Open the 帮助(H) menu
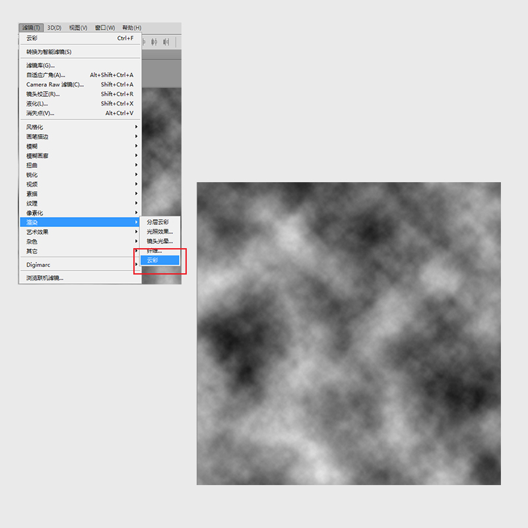 point(131,28)
